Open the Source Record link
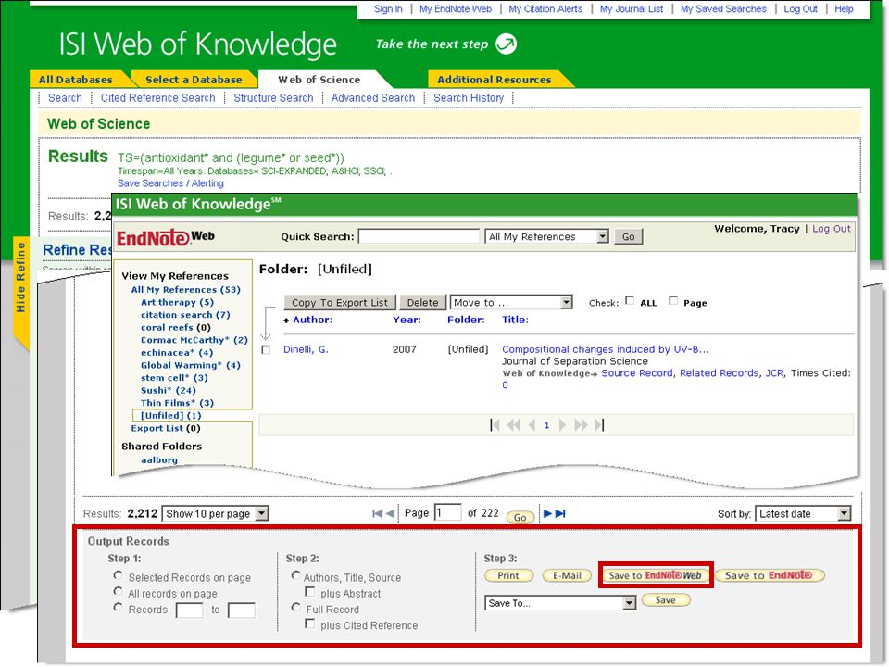Screen dimensions: 889x667 pyautogui.click(x=637, y=373)
